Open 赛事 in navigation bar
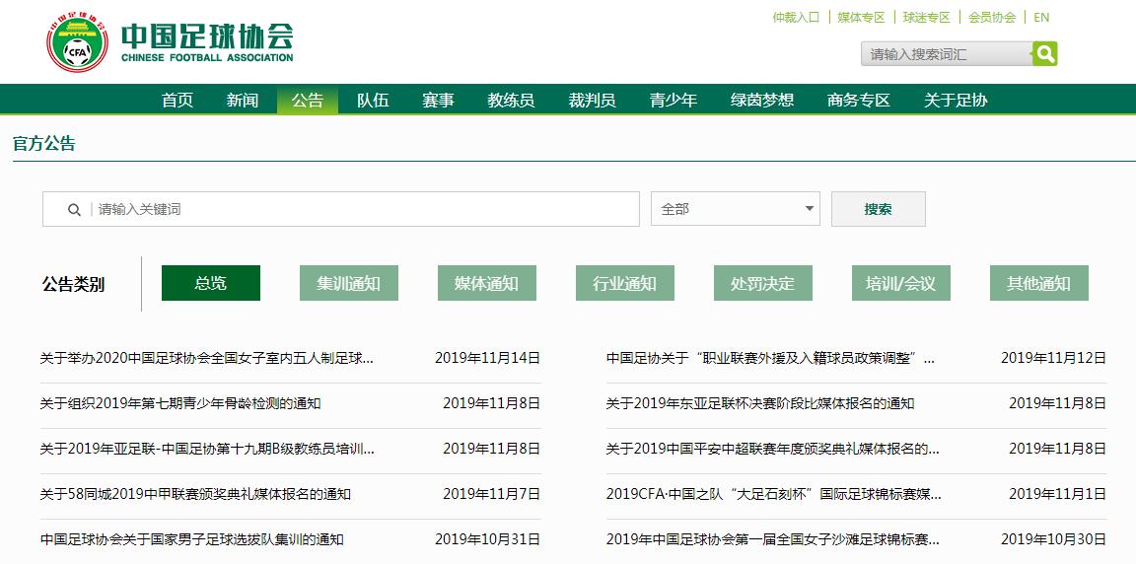1136x564 pixels. point(438,100)
